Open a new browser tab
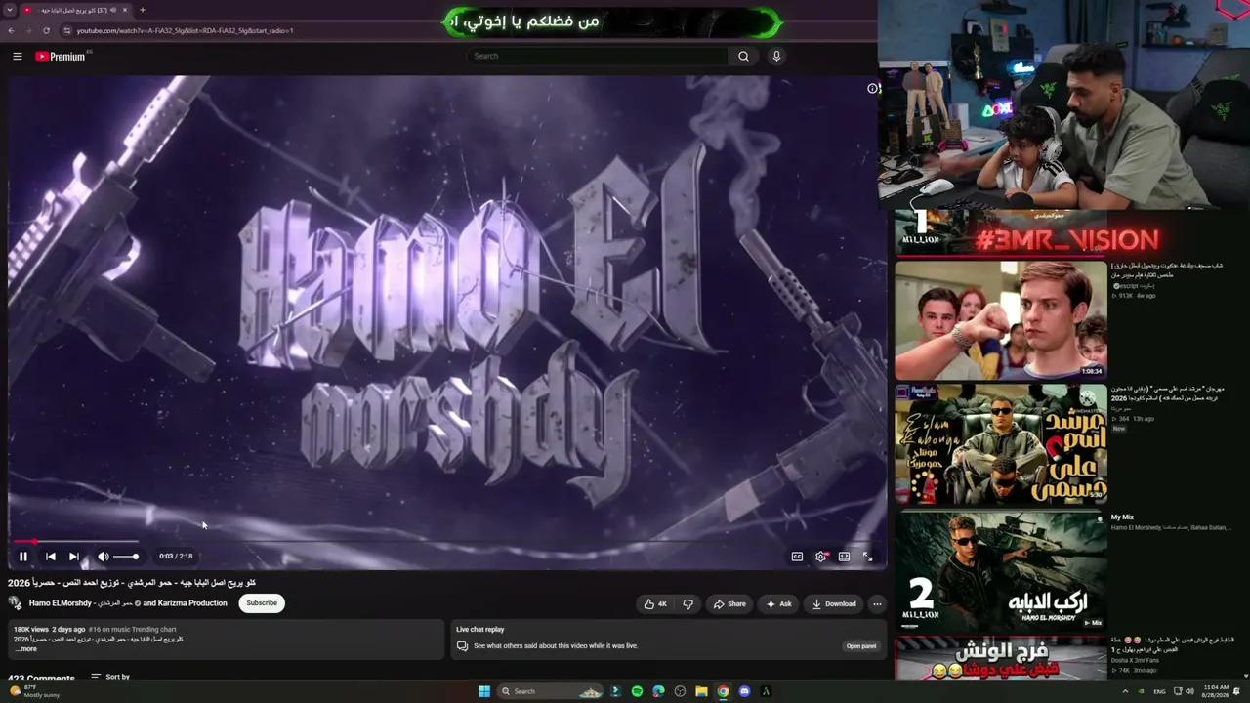This screenshot has width=1250, height=703. 142,10
